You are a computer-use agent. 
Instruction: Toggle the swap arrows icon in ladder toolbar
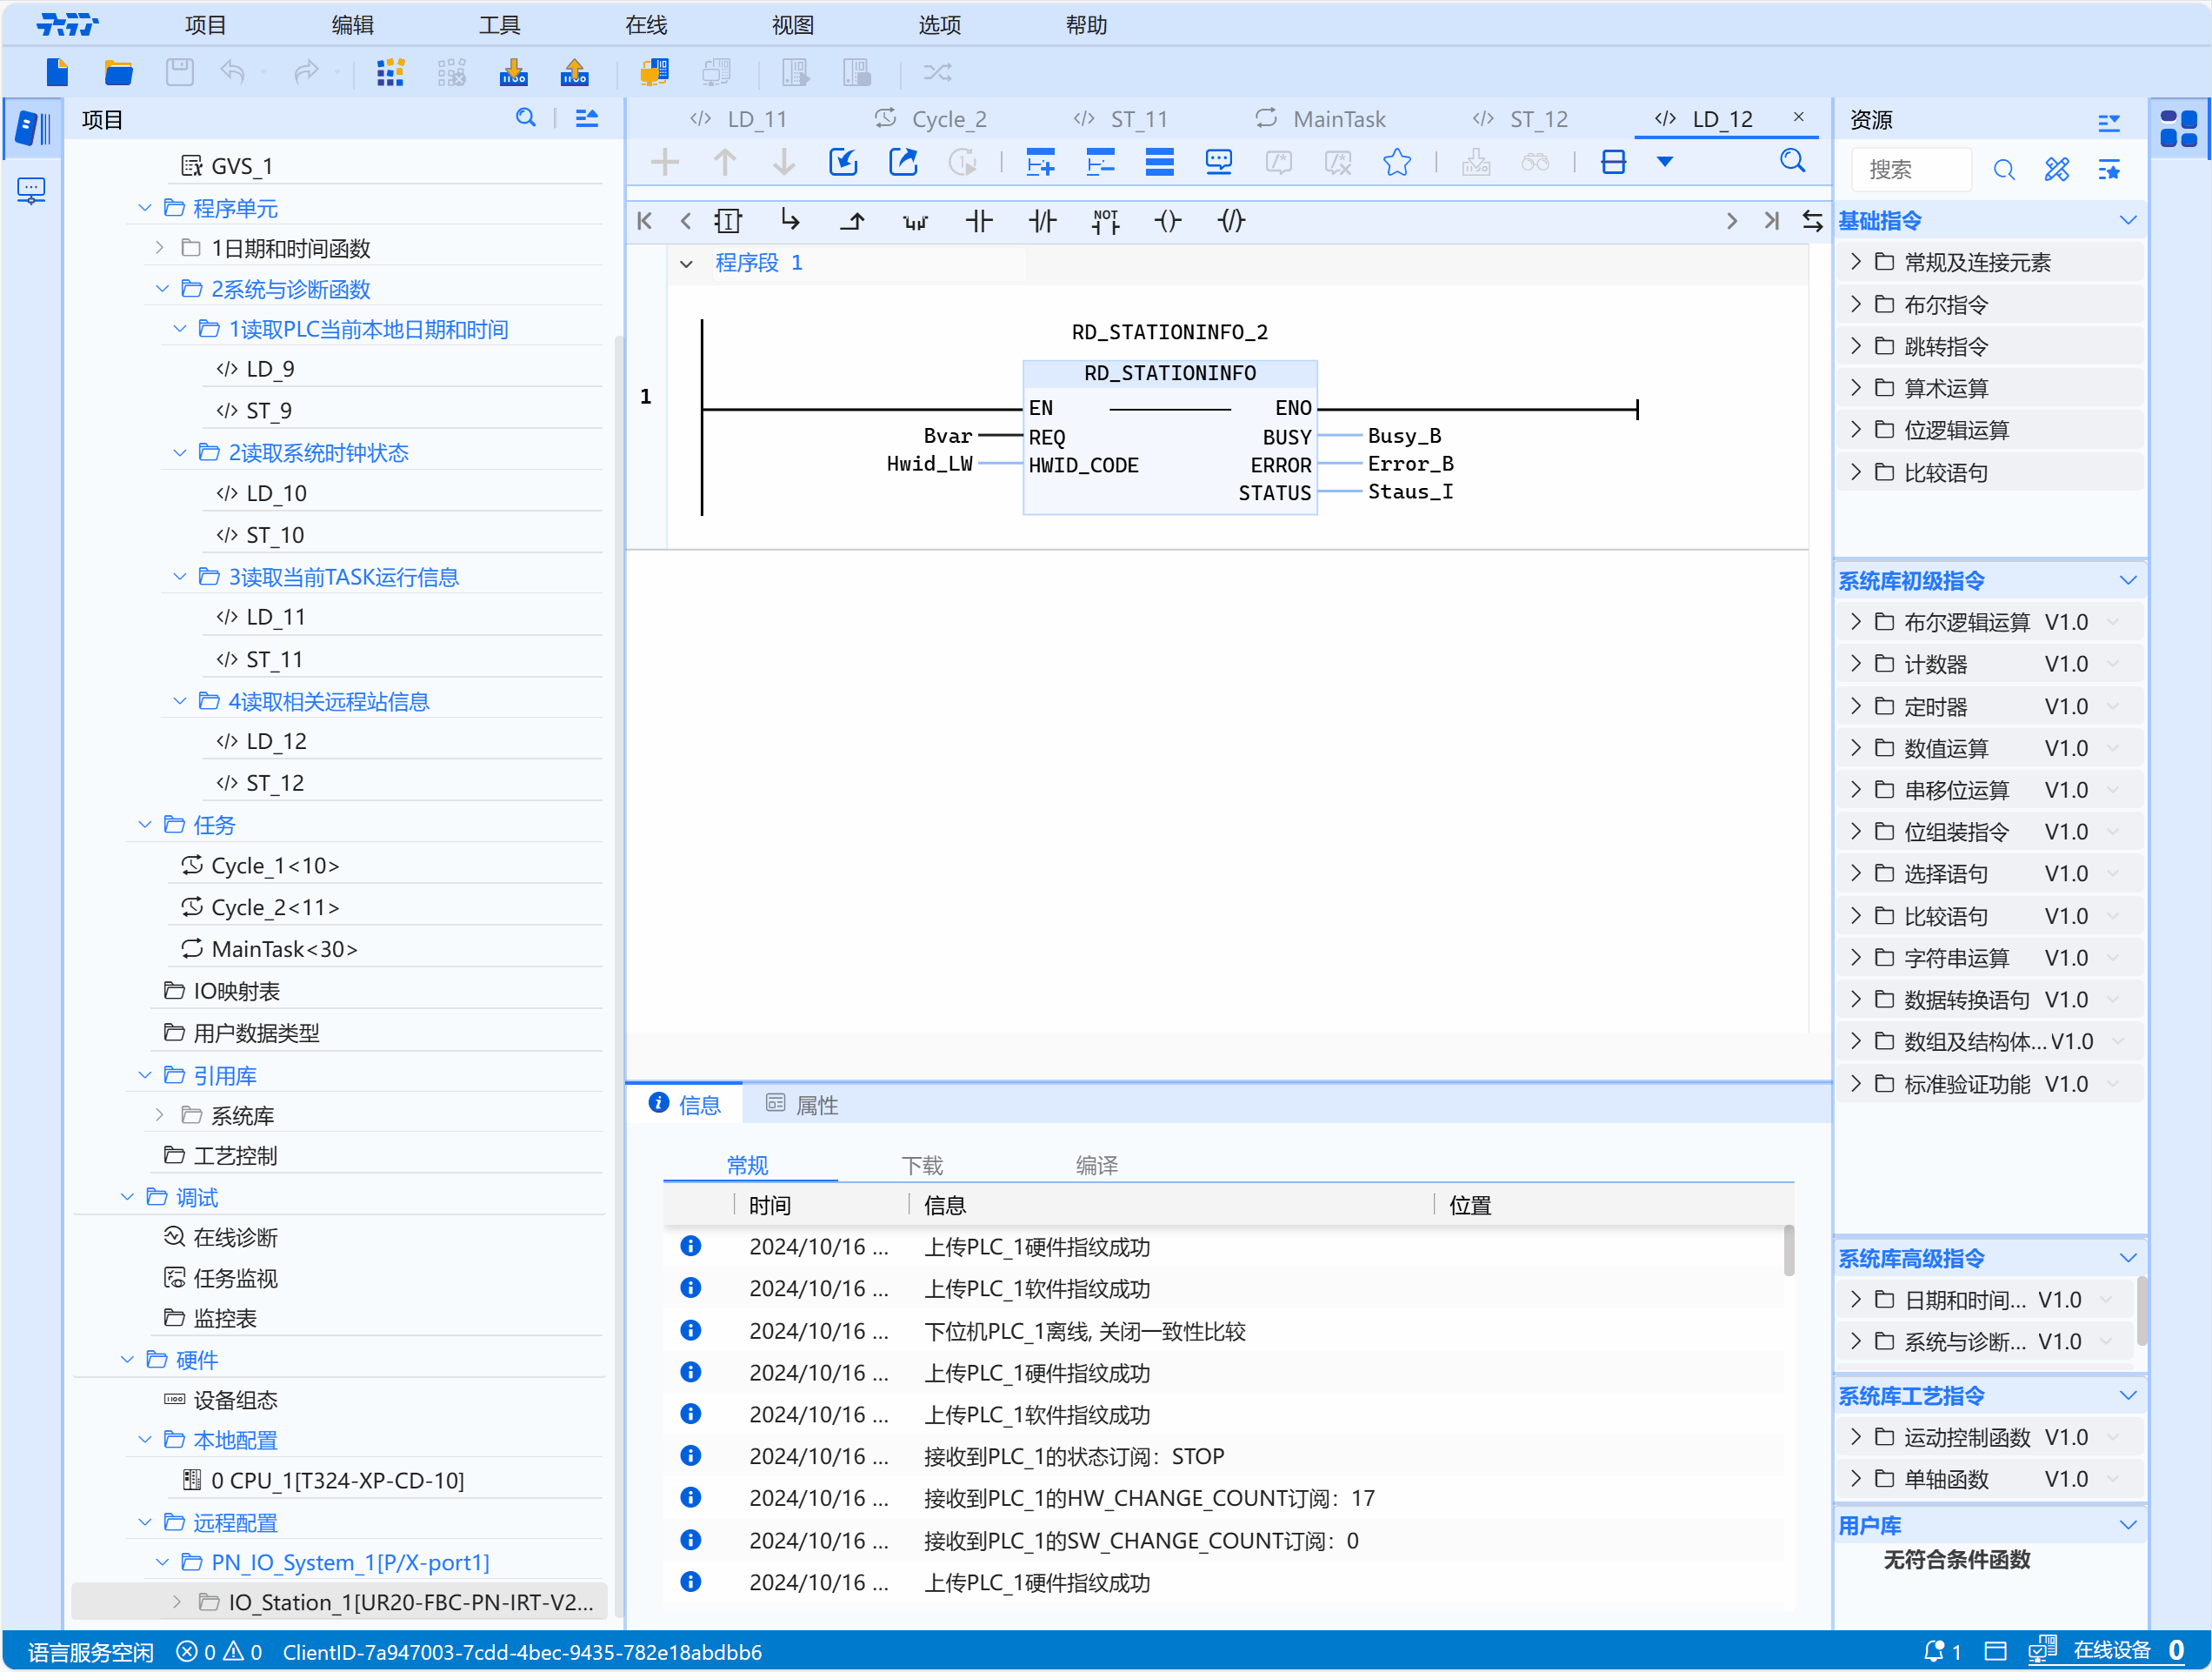[1812, 221]
